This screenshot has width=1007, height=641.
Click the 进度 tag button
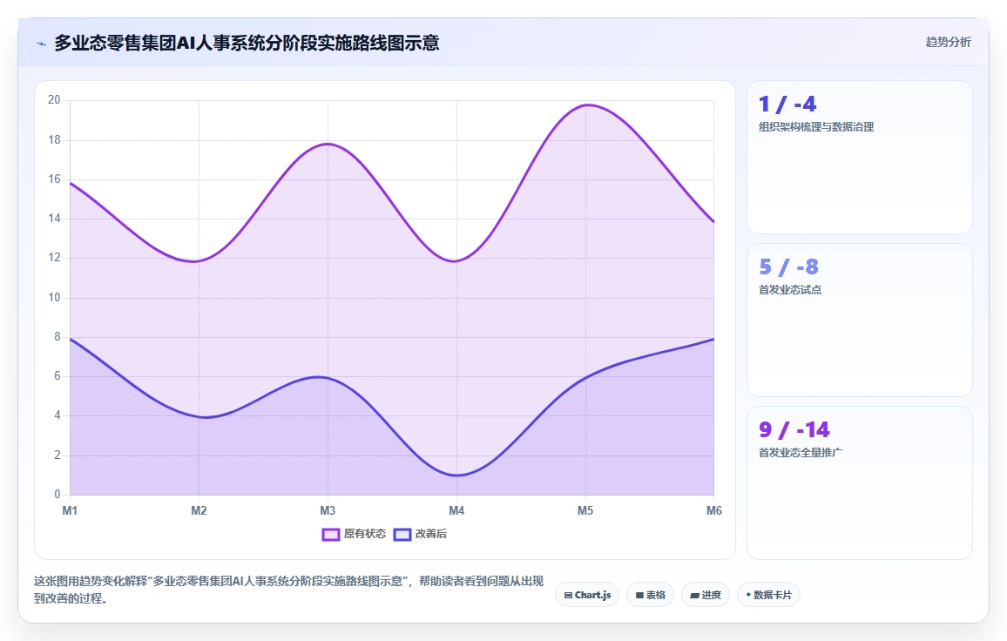(705, 595)
